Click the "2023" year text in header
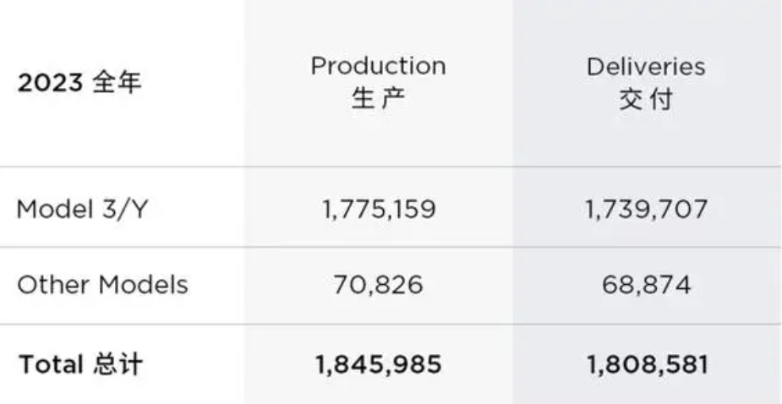Image resolution: width=782 pixels, height=404 pixels. (x=50, y=85)
